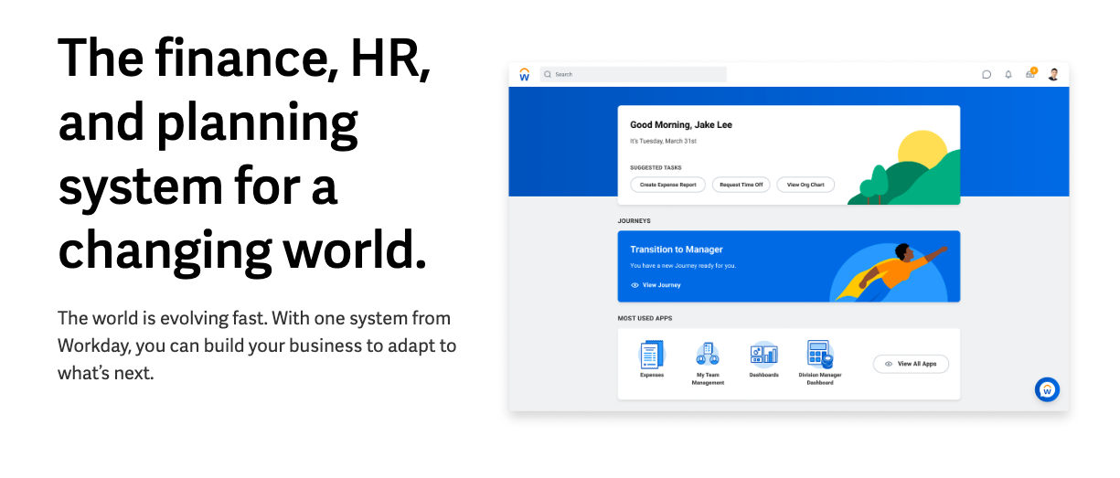Click the Good Morning, Jake Lee greeting

(681, 125)
